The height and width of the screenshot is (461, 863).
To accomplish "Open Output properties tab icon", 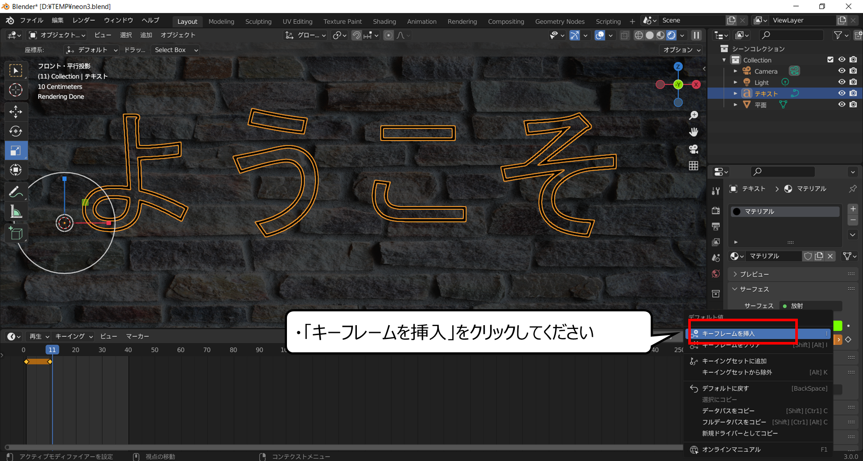I will coord(716,226).
